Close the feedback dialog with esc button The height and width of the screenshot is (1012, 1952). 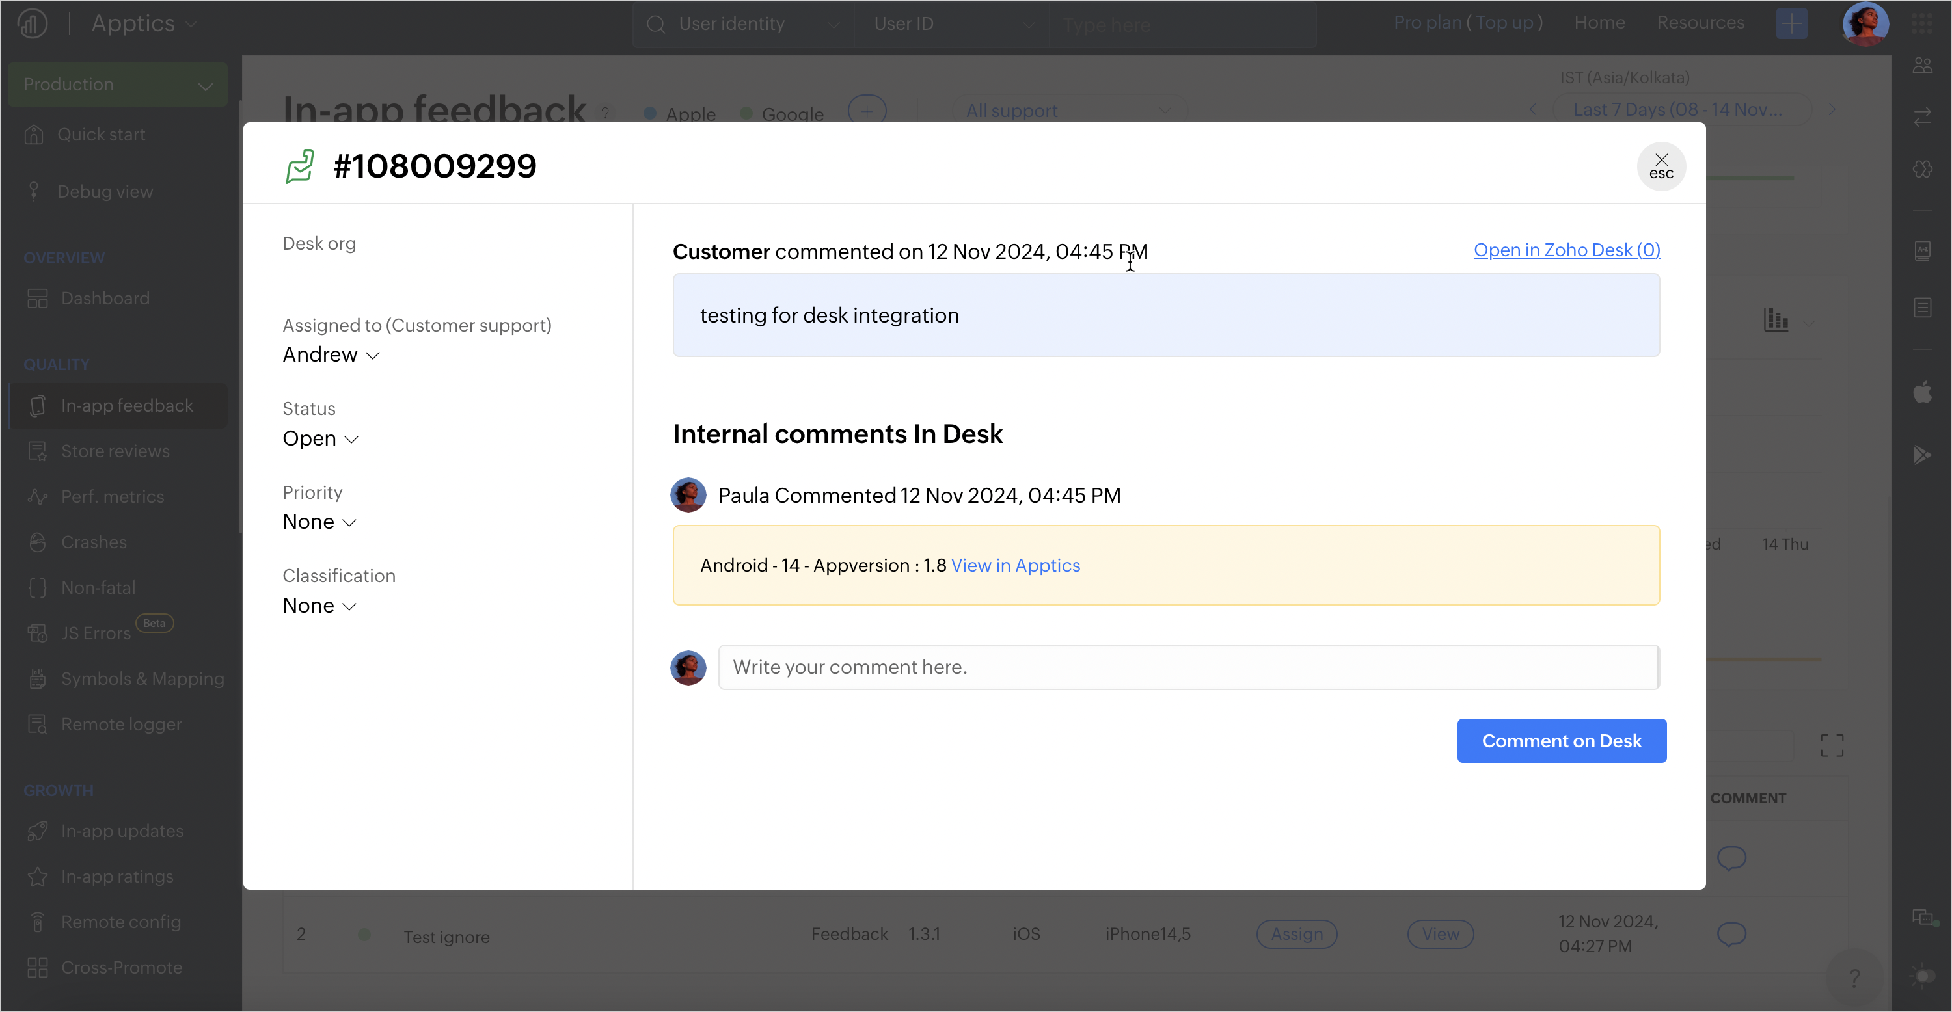[x=1661, y=166]
